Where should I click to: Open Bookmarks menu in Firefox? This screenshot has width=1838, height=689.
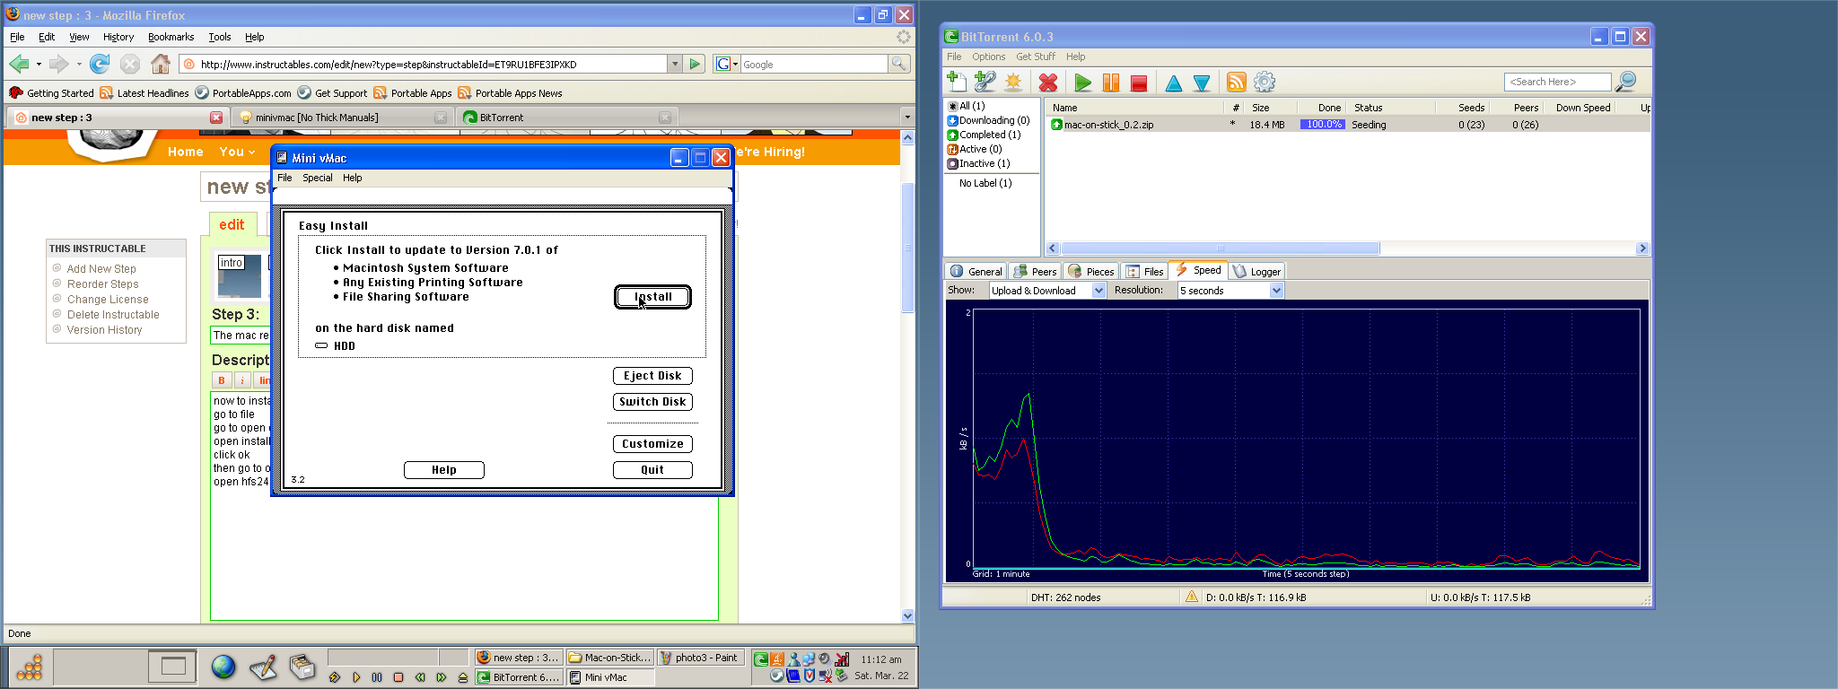[171, 37]
